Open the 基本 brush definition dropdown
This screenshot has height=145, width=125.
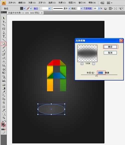[69, 8]
